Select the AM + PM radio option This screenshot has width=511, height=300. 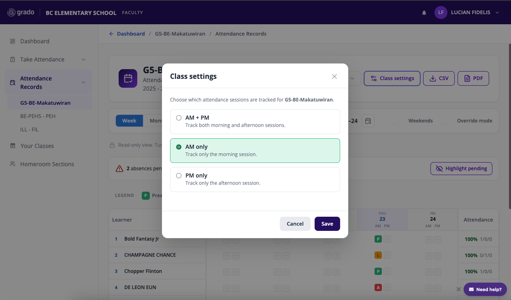tap(255, 122)
